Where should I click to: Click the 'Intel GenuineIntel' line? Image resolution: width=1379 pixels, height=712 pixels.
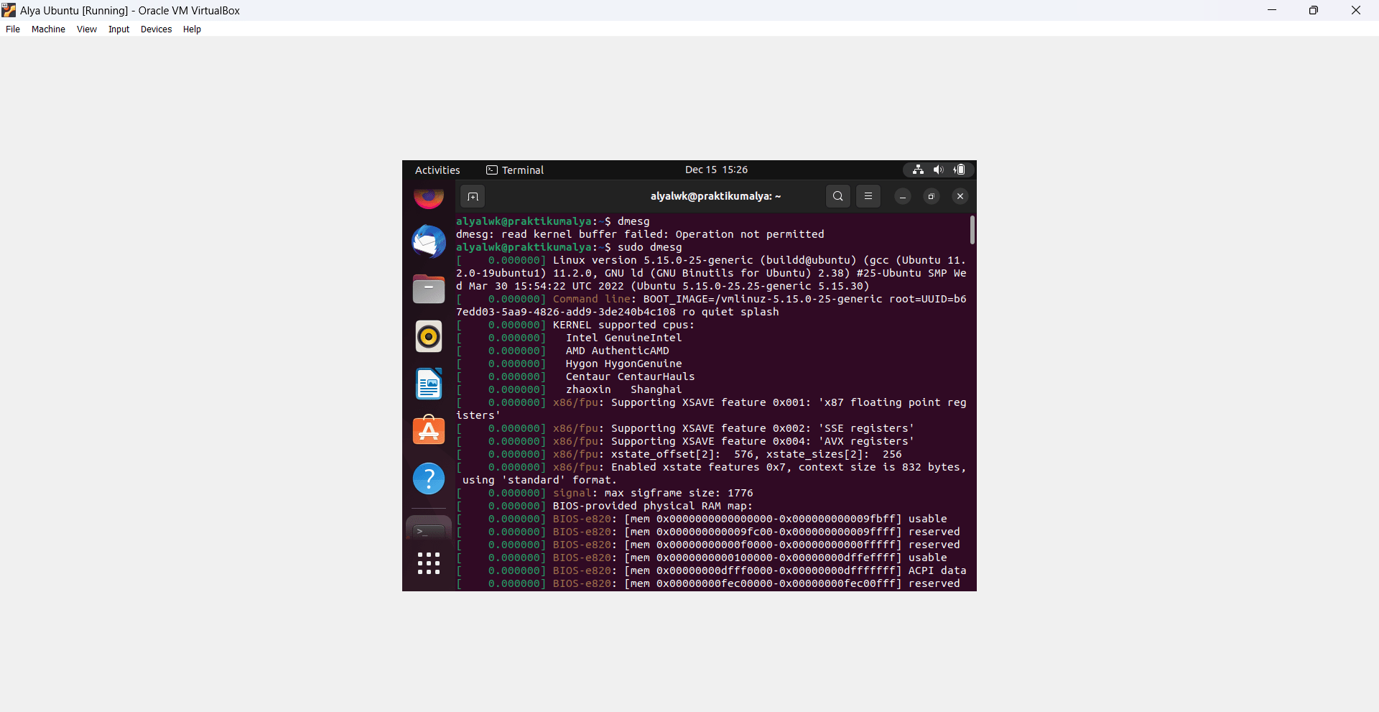click(569, 338)
